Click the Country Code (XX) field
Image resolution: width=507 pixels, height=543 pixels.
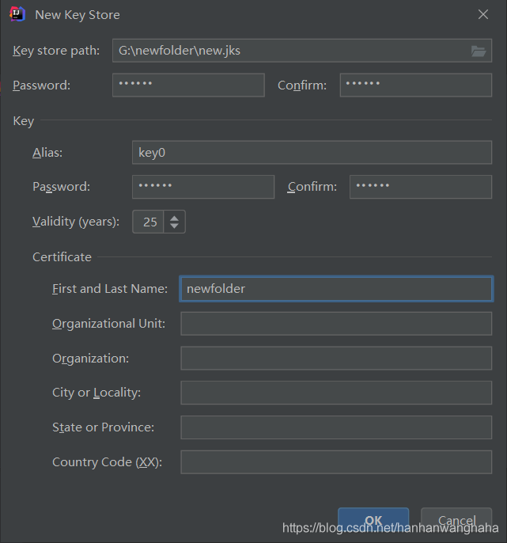336,461
